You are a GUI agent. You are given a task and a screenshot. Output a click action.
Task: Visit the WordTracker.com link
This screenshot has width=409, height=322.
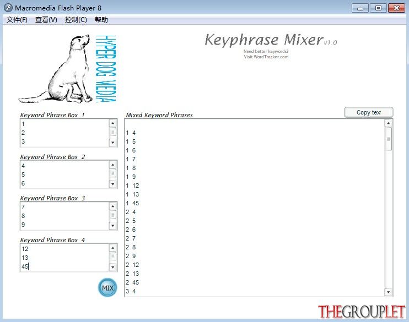point(266,57)
